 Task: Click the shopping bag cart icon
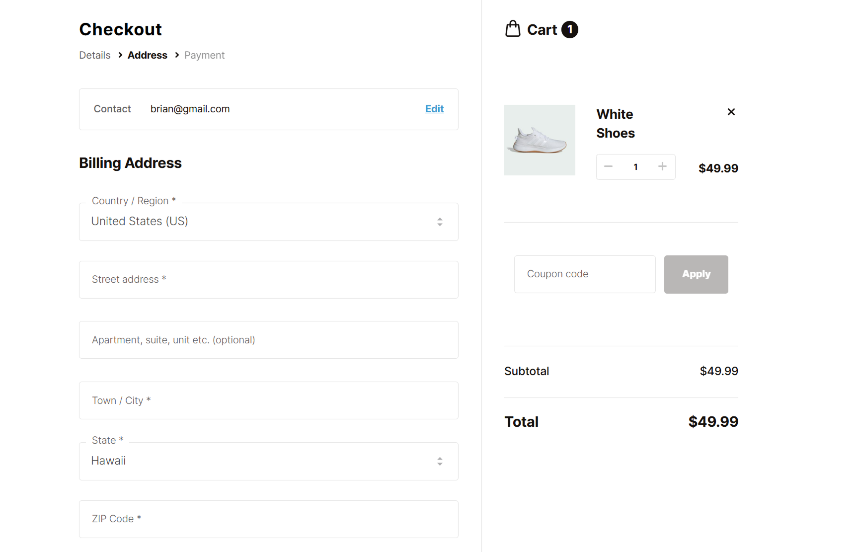(x=513, y=29)
